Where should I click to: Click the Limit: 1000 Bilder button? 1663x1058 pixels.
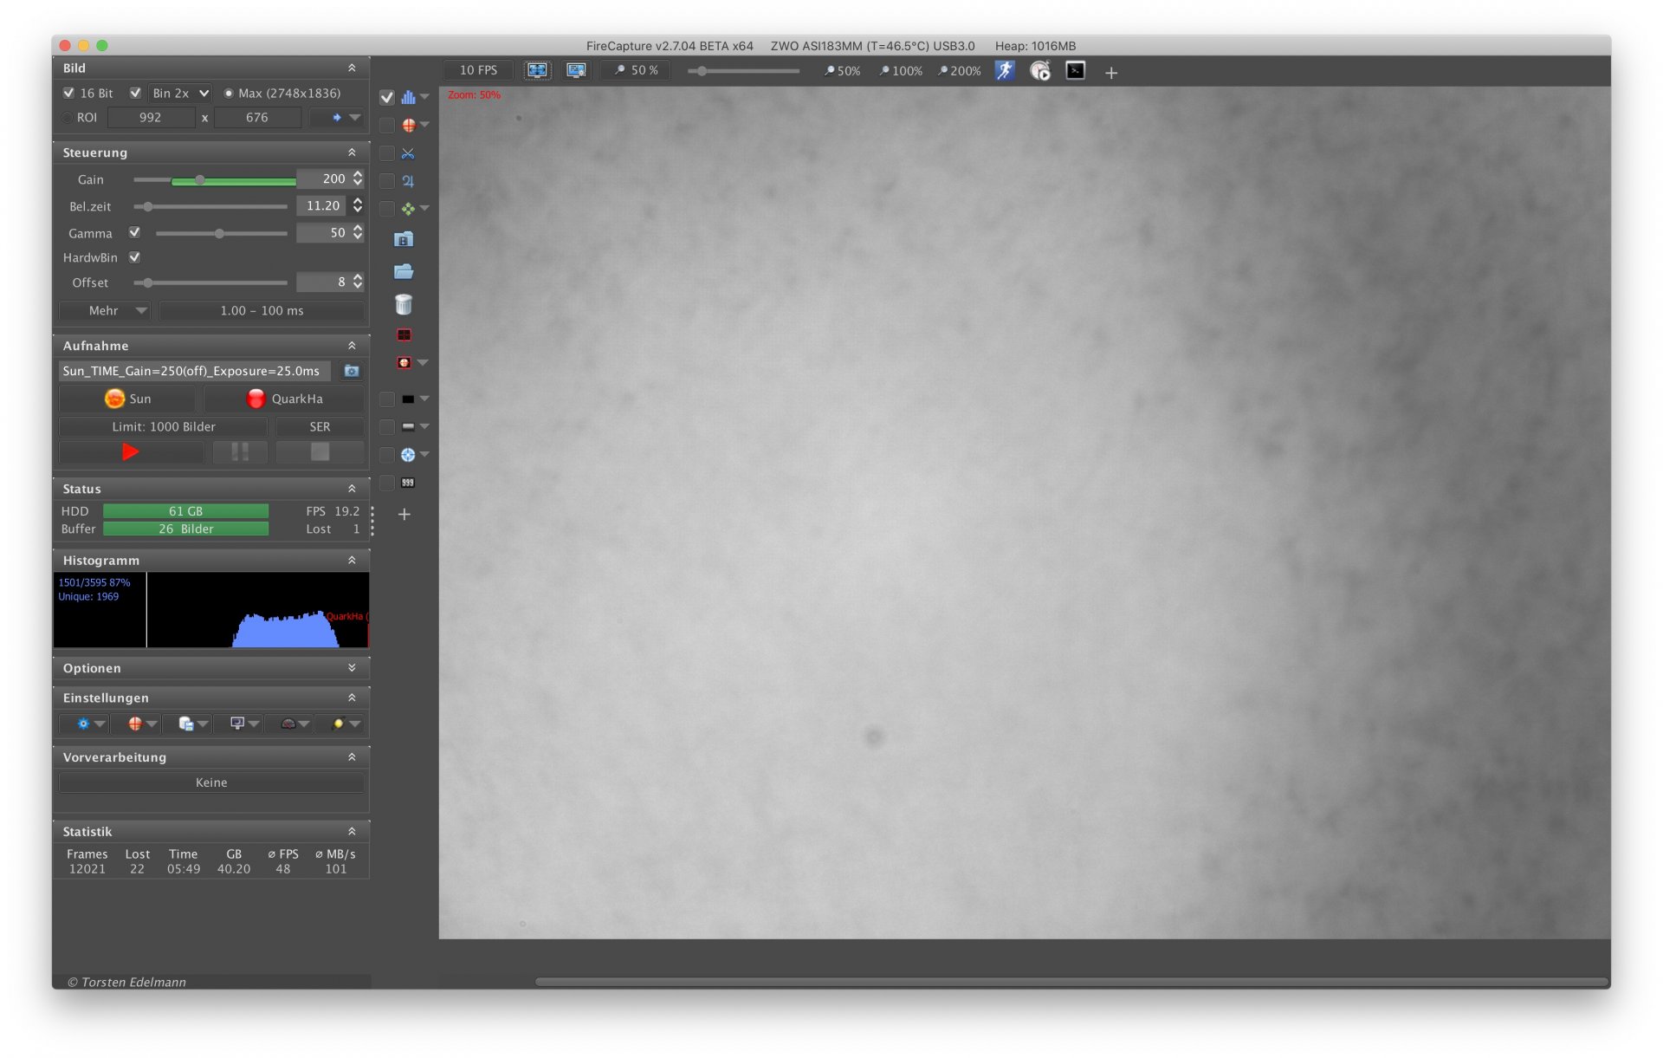click(x=164, y=426)
